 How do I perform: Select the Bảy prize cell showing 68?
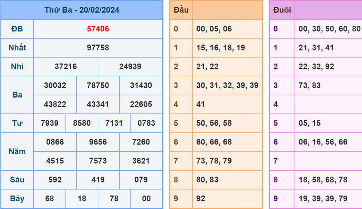coord(49,198)
